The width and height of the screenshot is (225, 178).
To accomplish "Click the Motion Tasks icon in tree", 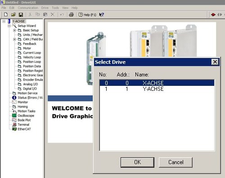I will (14, 111).
